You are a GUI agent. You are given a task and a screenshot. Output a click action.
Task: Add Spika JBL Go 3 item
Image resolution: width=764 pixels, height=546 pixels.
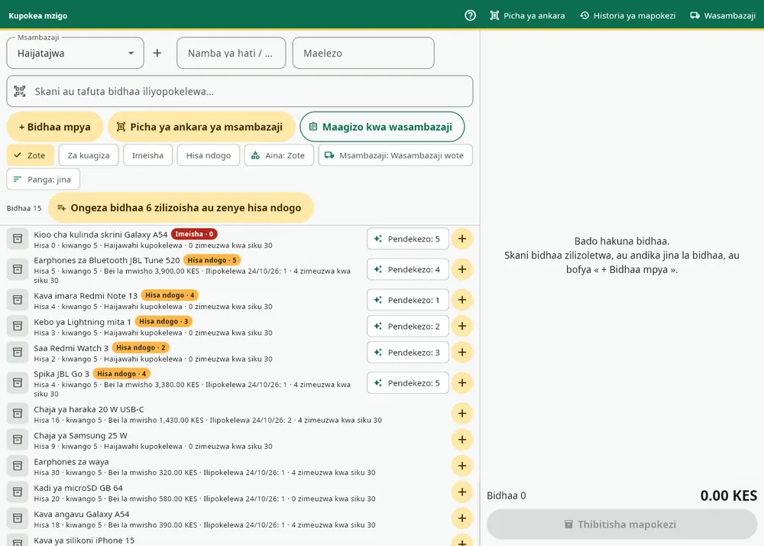[462, 382]
